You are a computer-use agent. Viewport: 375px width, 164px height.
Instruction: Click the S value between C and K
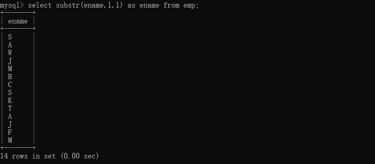10,93
